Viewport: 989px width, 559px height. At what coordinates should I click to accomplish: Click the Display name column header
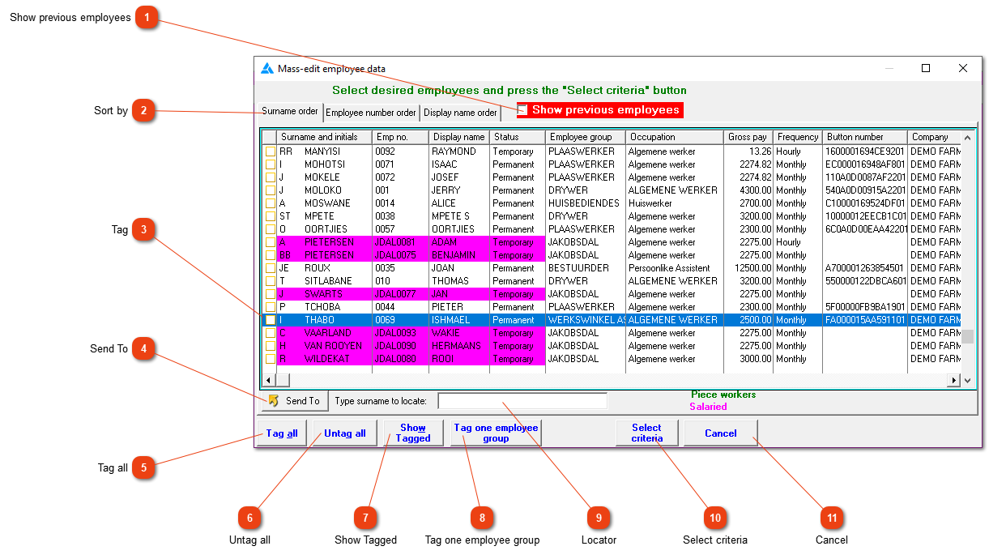click(x=459, y=137)
